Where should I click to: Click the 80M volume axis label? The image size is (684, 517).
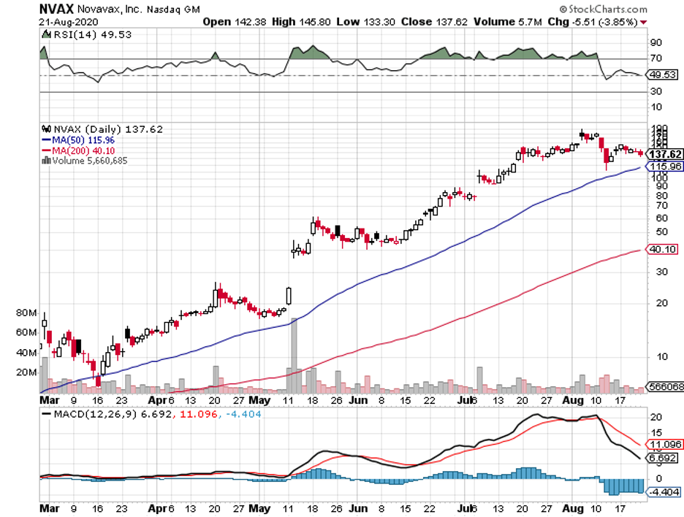26,313
